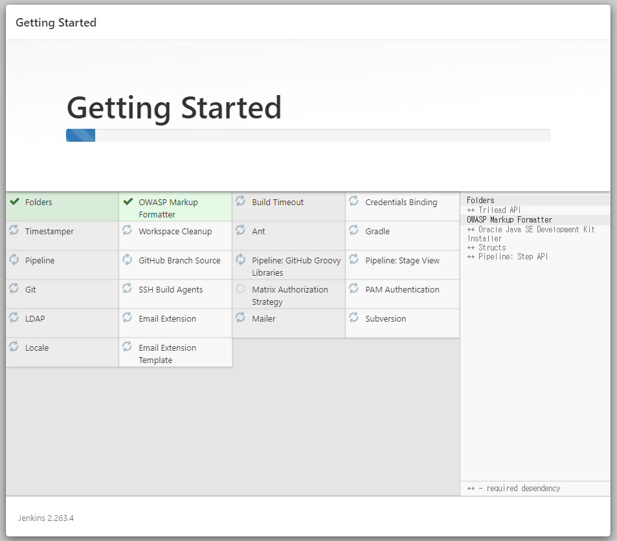Click the sync icon beside Subversion
The image size is (617, 541).
click(x=353, y=317)
